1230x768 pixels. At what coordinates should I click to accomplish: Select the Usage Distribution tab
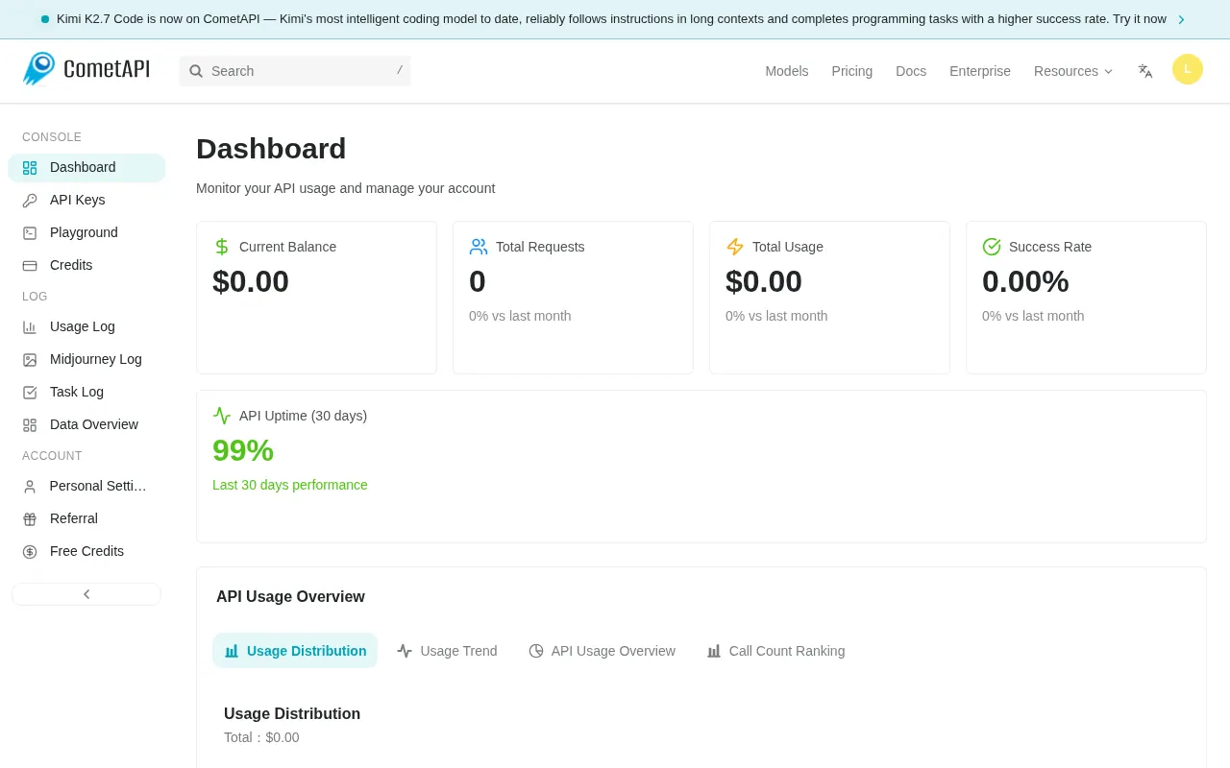tap(295, 651)
